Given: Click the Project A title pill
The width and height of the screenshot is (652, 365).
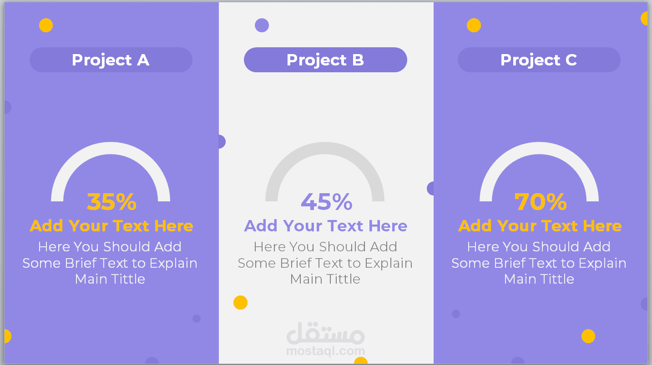Looking at the screenshot, I should point(111,60).
